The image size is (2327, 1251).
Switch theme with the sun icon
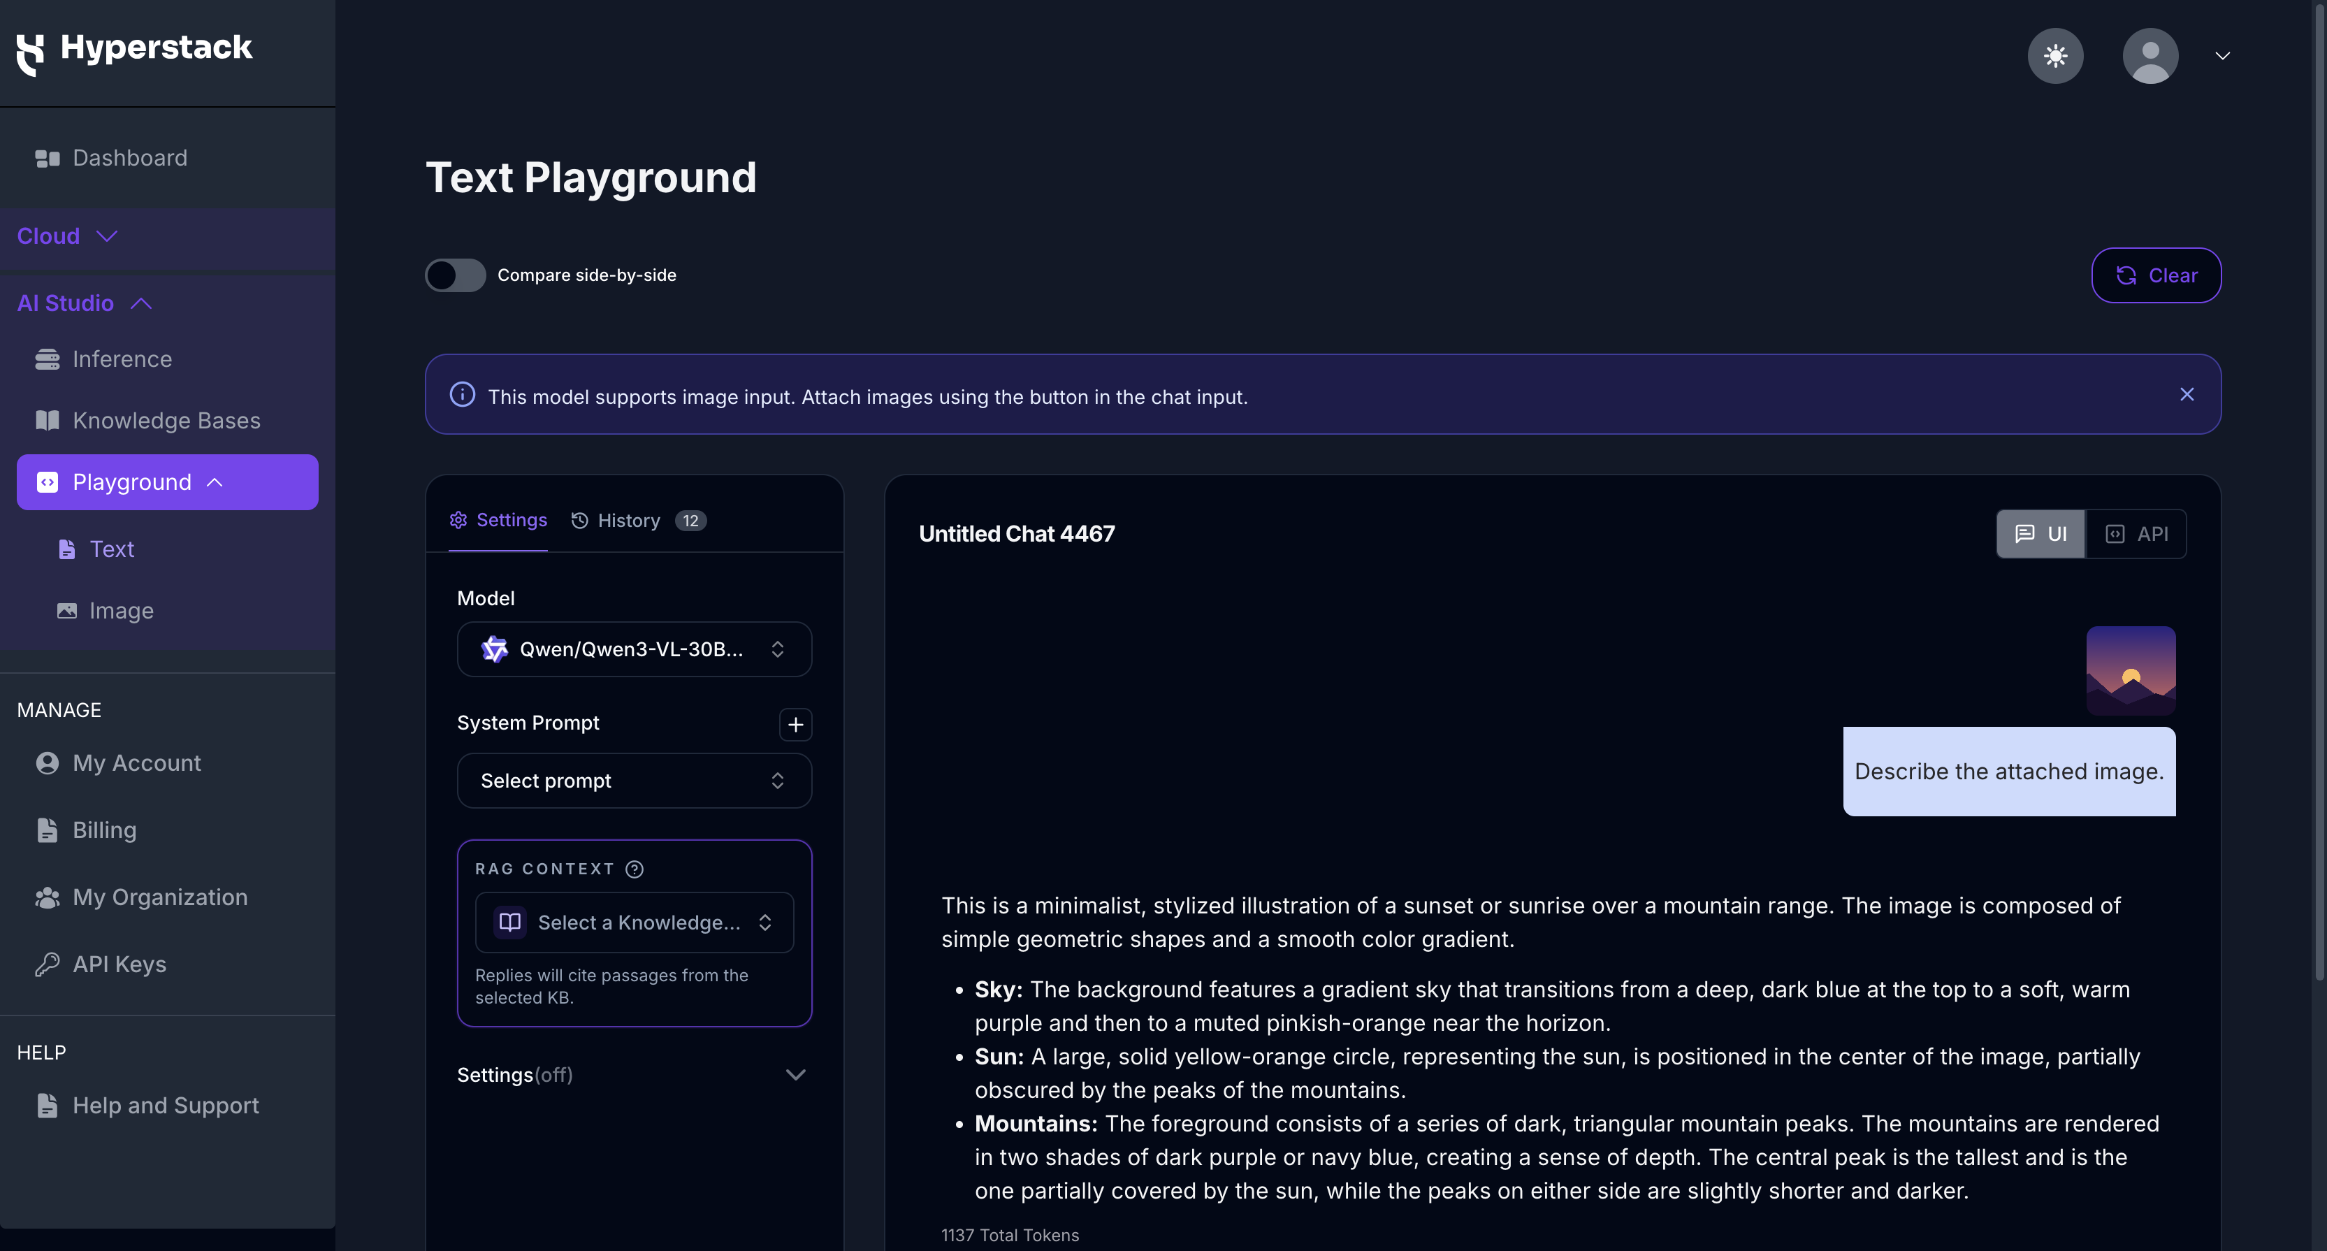(x=2055, y=56)
